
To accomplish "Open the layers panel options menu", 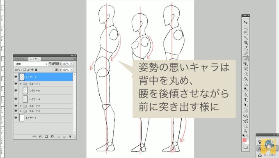I will tap(74, 59).
